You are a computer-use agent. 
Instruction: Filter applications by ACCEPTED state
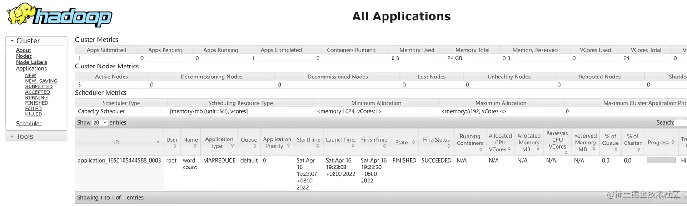(38, 92)
